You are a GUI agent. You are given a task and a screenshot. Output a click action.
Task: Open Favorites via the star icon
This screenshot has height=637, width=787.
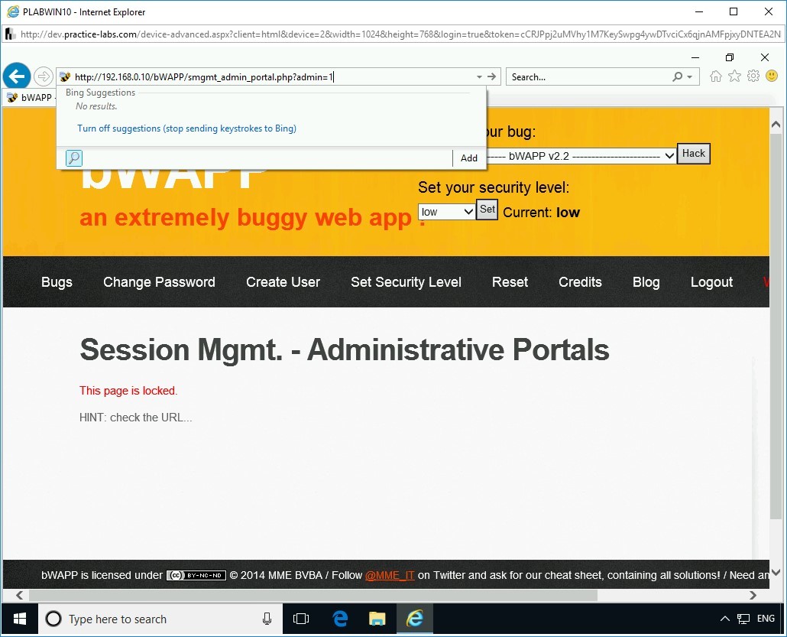click(734, 76)
